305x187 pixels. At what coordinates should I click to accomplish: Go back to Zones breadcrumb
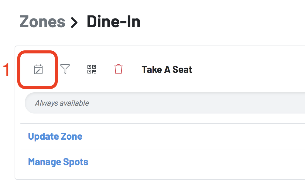pyautogui.click(x=42, y=22)
